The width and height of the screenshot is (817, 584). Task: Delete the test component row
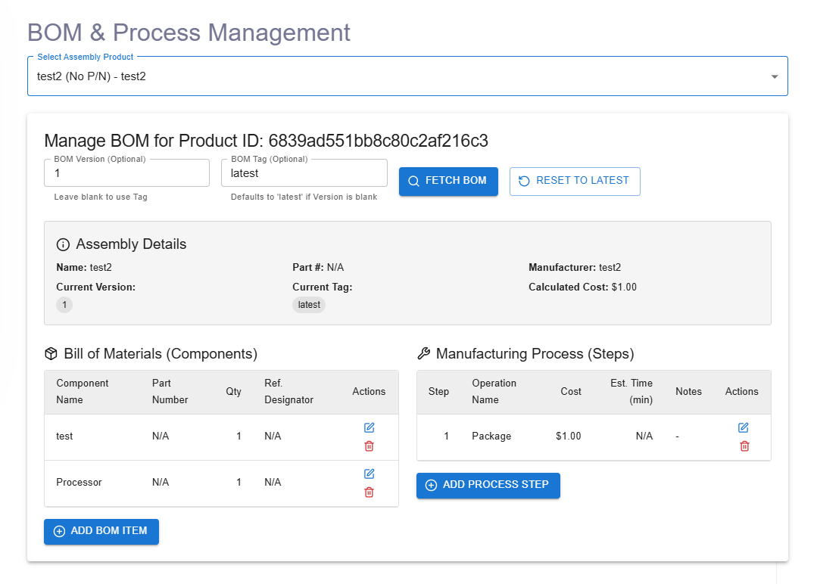tap(369, 446)
